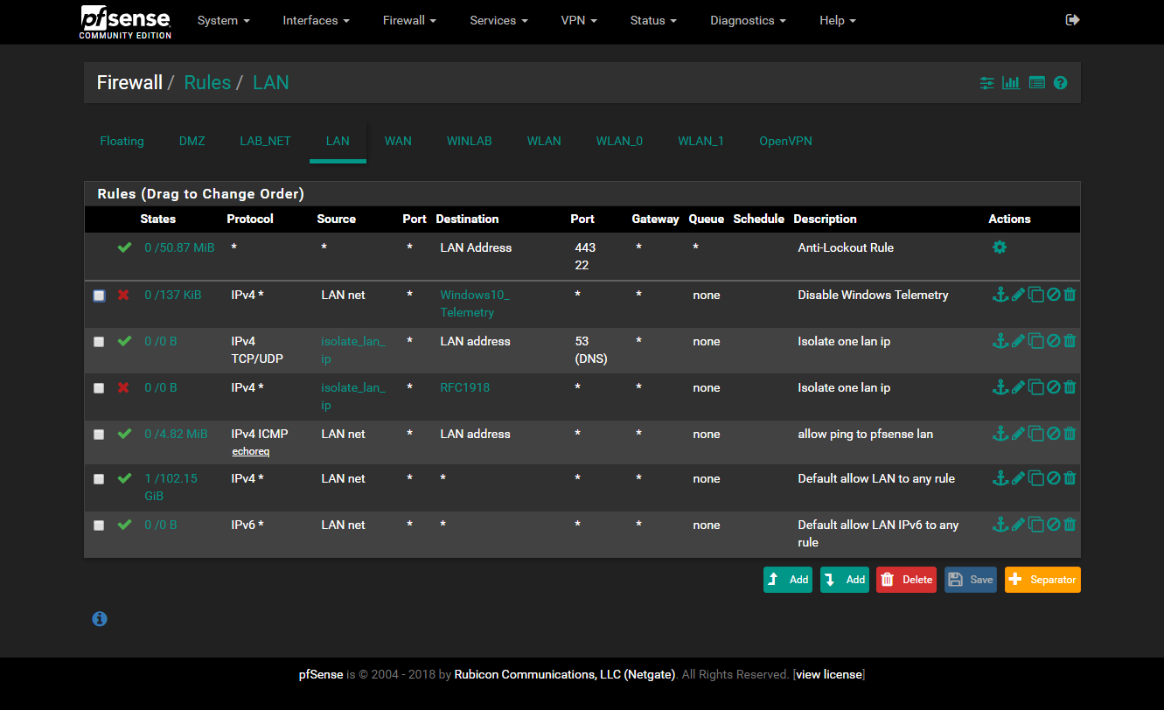This screenshot has width=1164, height=710.
Task: Check the Disable Windows Telemetry rule checkbox
Action: point(99,296)
